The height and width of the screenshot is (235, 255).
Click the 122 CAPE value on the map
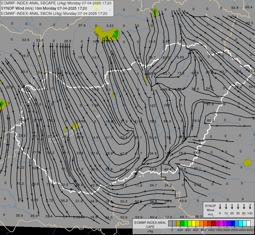(x=153, y=106)
